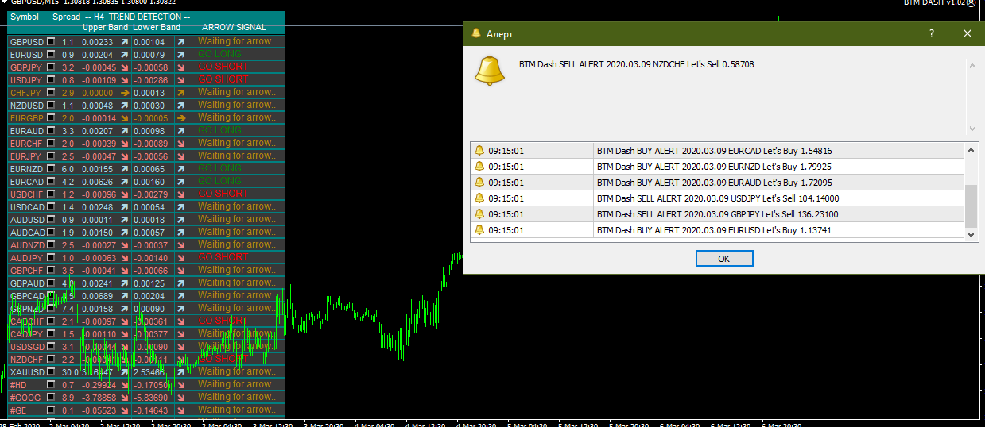This screenshot has height=427, width=985.
Task: Check the USDCHF checkbox
Action: click(x=51, y=194)
